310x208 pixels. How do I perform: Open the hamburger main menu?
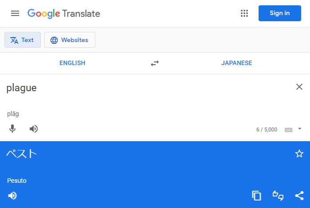click(15, 13)
